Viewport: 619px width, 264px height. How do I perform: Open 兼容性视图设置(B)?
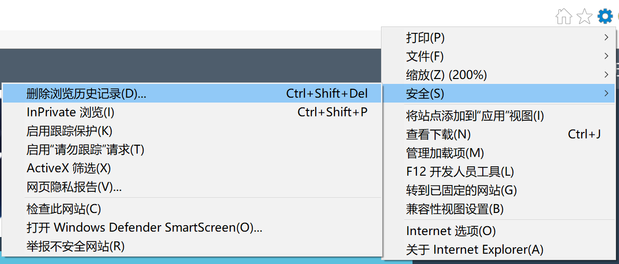point(499,209)
